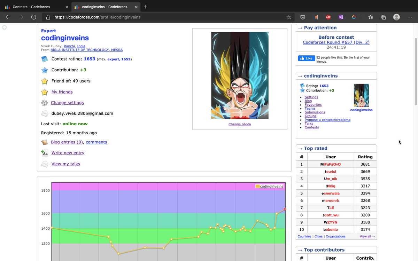Open Teams in sidebar user menu

point(310,109)
